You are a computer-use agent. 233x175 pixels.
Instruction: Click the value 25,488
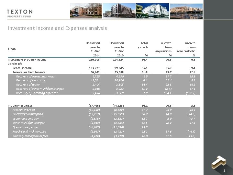tap(119, 72)
